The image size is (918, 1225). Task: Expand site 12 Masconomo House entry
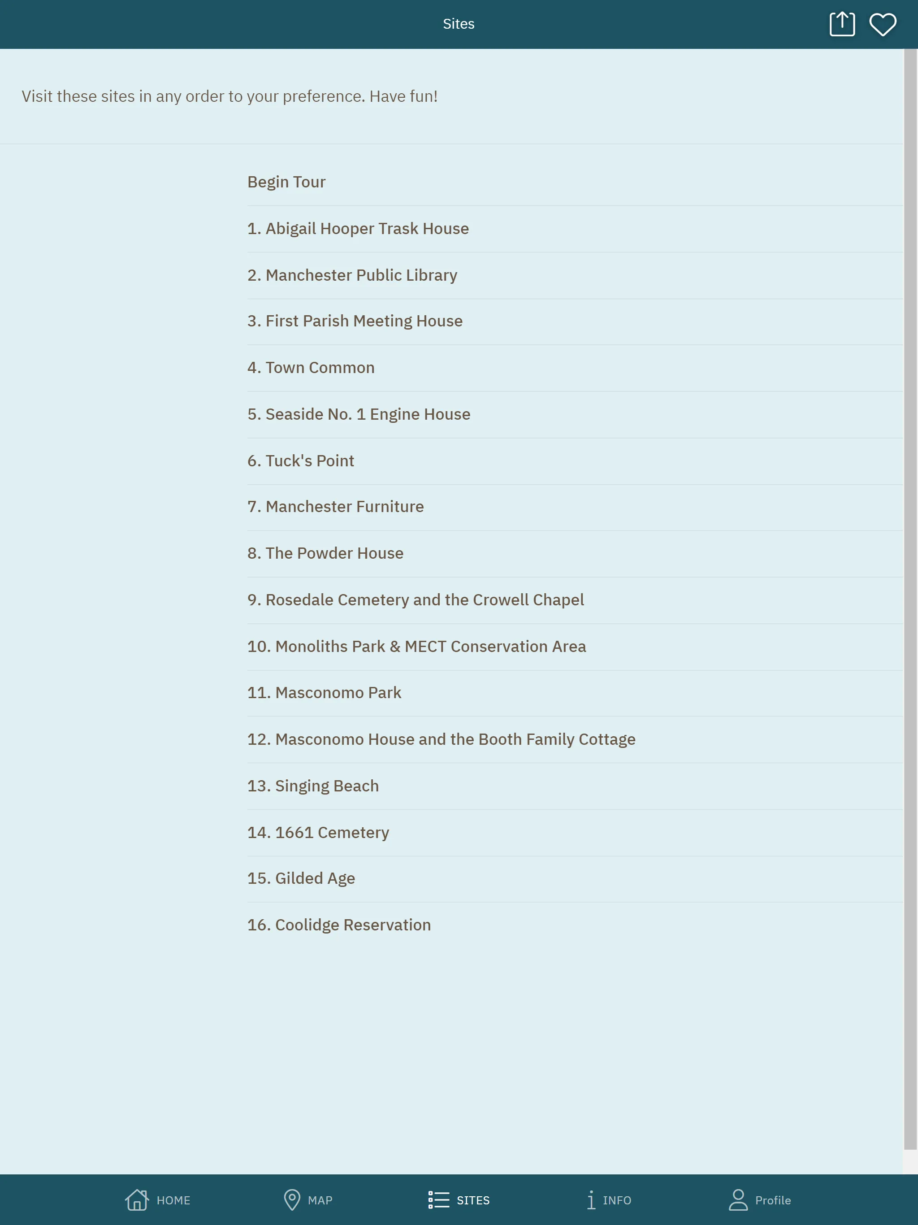(x=441, y=739)
